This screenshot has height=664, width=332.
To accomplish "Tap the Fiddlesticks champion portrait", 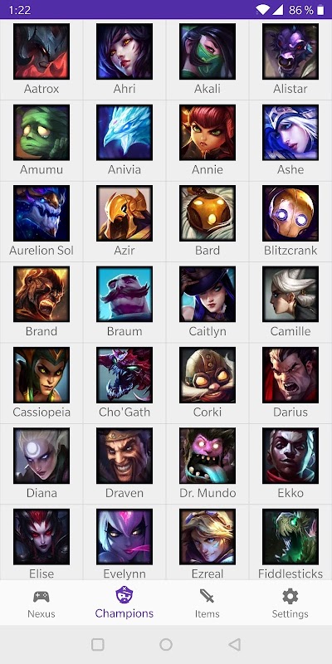I will coord(290,536).
